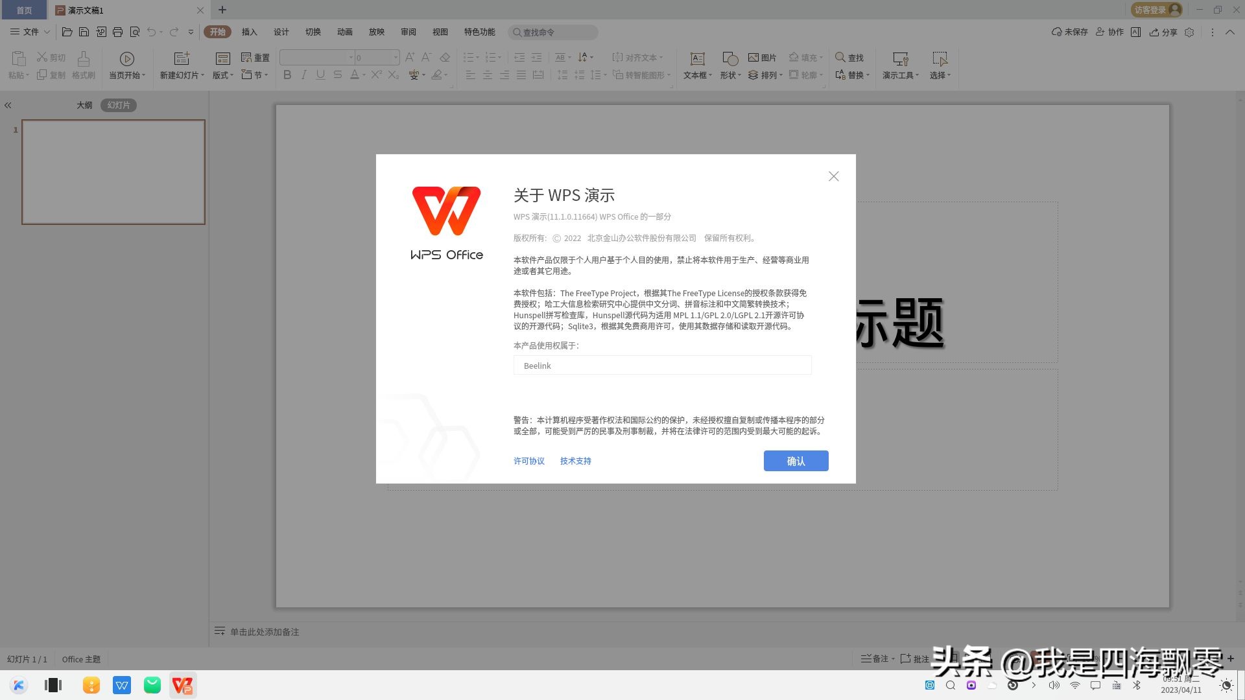The width and height of the screenshot is (1245, 700).
Task: Open the 图片 picture insert tool
Action: pyautogui.click(x=763, y=57)
